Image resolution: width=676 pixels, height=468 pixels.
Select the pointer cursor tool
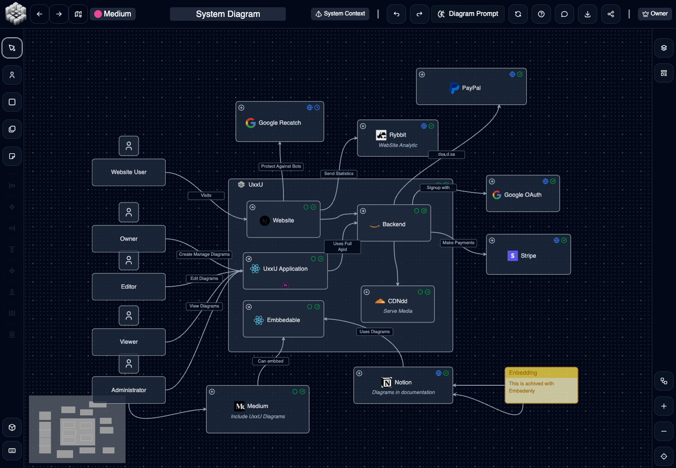click(x=12, y=48)
